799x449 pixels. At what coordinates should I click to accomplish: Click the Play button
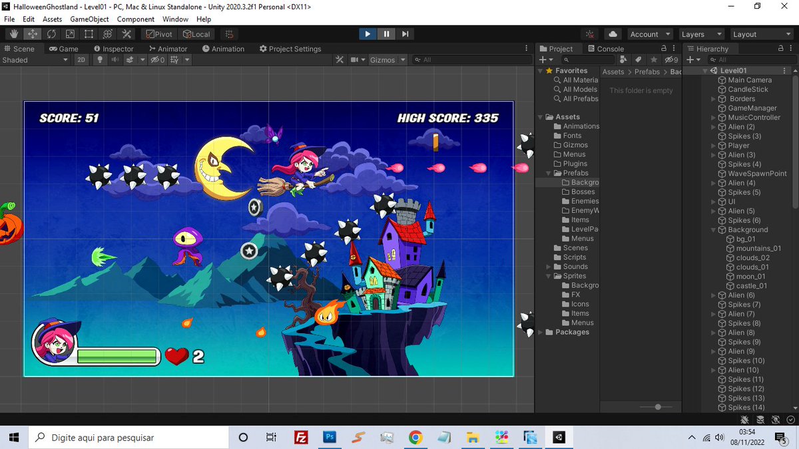click(x=368, y=34)
